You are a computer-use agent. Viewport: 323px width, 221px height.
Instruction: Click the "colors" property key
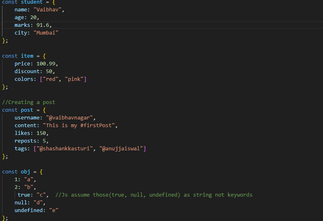[24, 79]
